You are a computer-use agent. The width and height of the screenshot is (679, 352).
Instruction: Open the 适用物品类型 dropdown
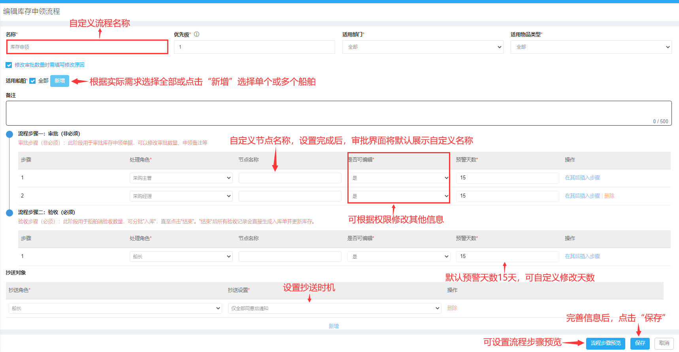pyautogui.click(x=591, y=47)
